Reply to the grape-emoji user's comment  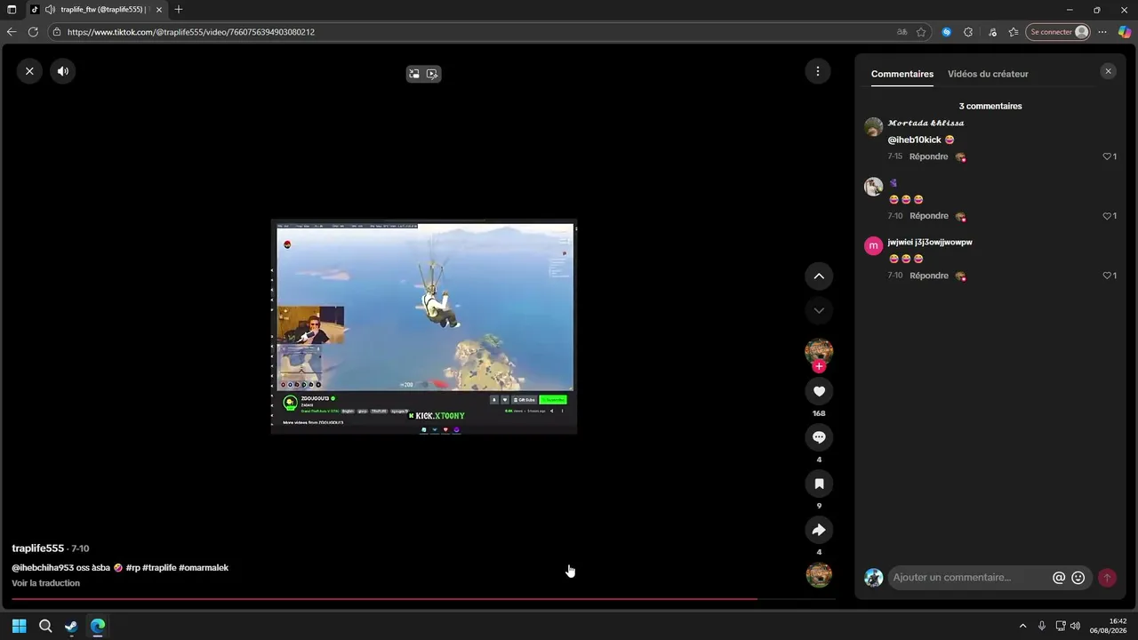pos(928,216)
